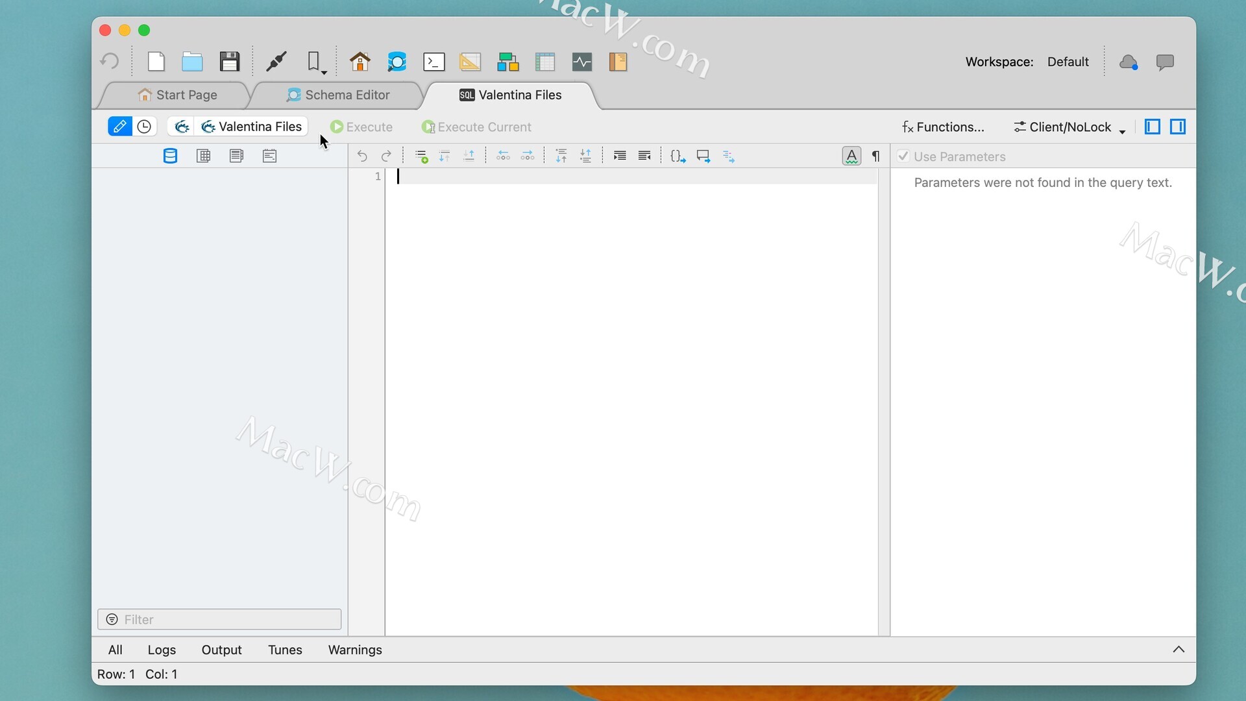Image resolution: width=1246 pixels, height=701 pixels.
Task: Toggle the Use Parameters checkbox
Action: click(x=903, y=156)
